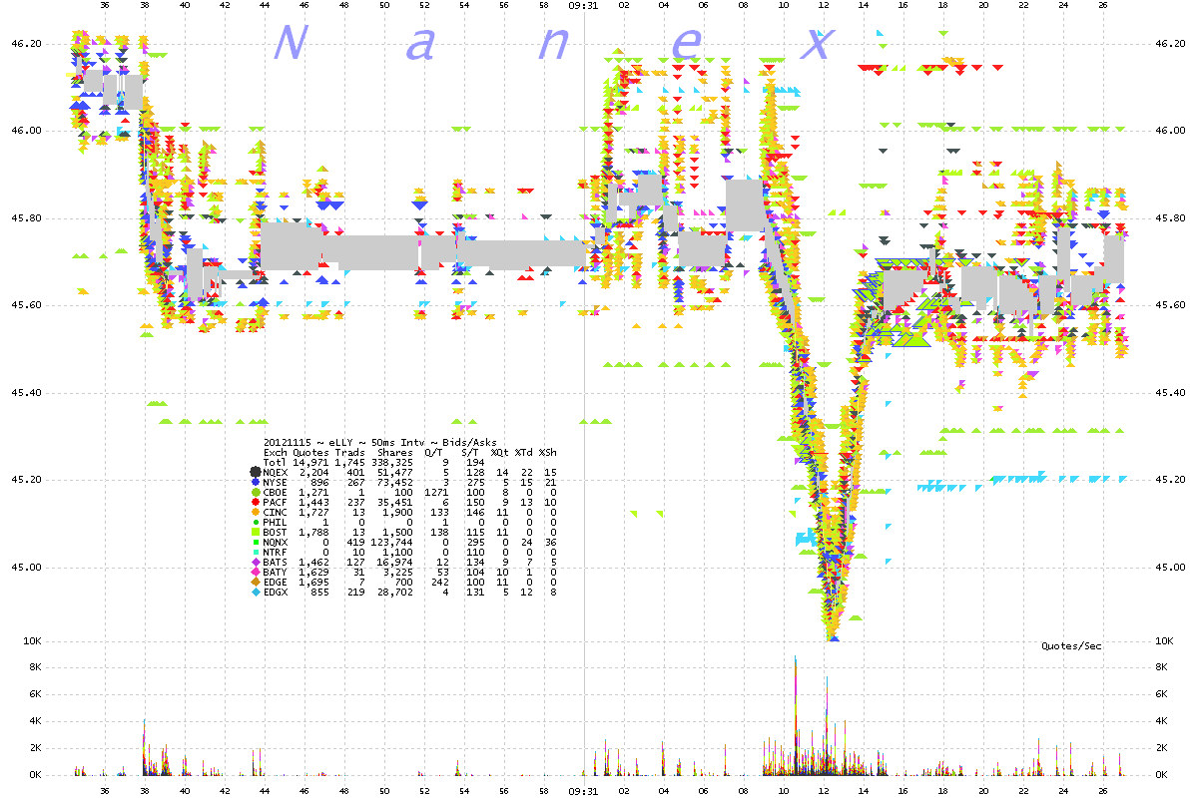
Task: Select the purple BATS diamond marker
Action: tap(255, 562)
